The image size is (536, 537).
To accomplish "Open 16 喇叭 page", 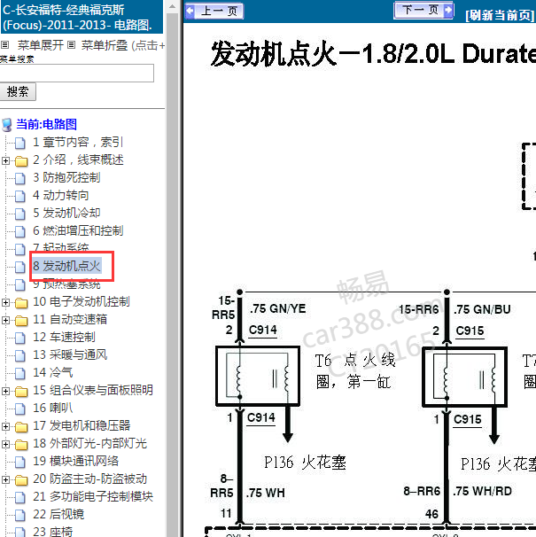I will coord(52,409).
